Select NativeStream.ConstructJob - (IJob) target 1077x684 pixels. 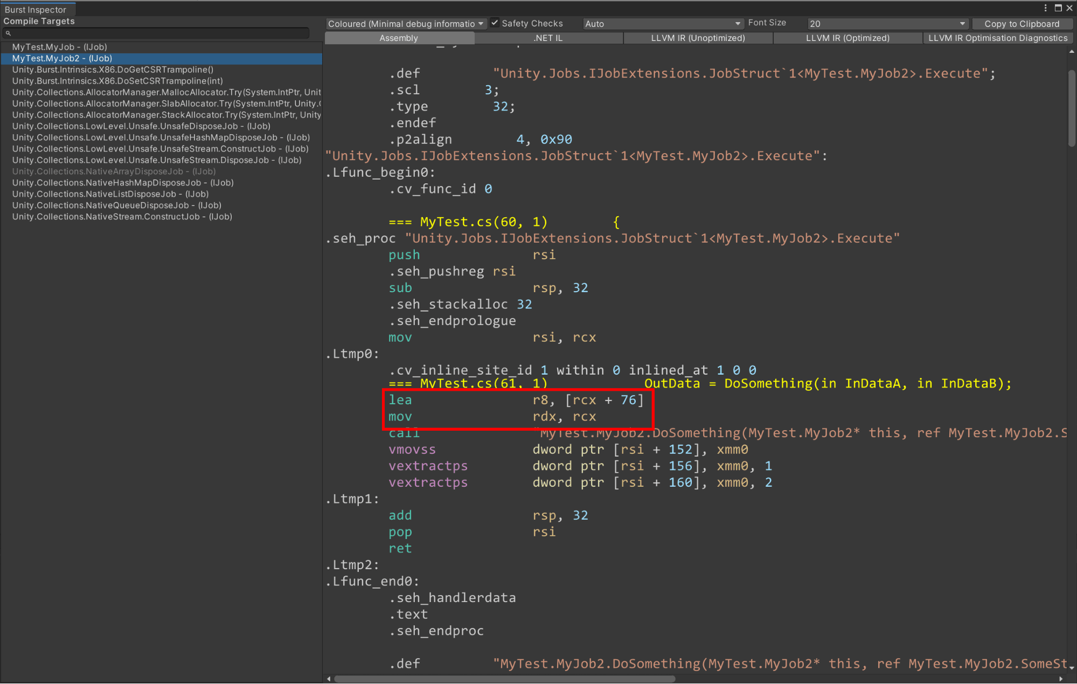[x=161, y=217]
